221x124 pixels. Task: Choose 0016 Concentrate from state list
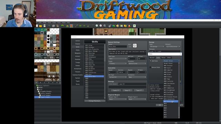click(171, 99)
